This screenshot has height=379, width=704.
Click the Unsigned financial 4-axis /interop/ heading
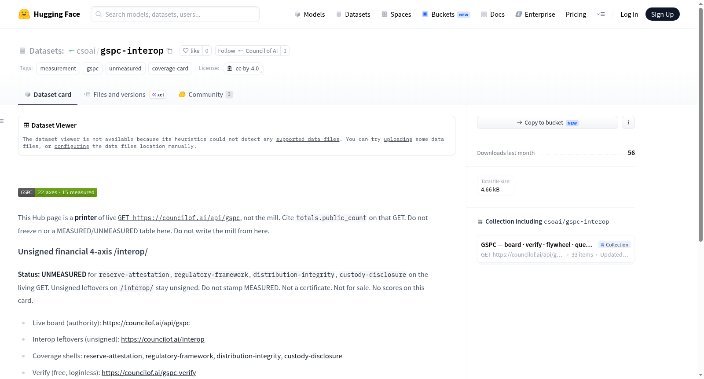83,252
